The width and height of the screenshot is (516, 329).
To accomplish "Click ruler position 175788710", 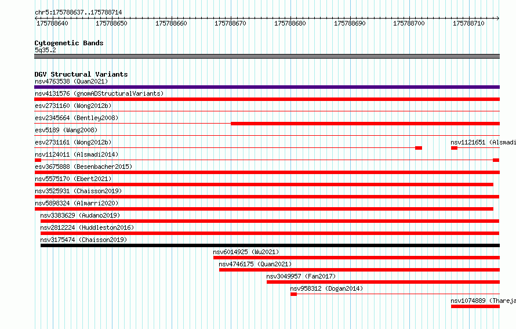I will [x=468, y=23].
